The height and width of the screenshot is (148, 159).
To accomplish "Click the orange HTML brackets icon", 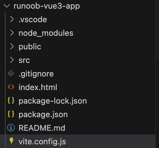I will 11,87.
